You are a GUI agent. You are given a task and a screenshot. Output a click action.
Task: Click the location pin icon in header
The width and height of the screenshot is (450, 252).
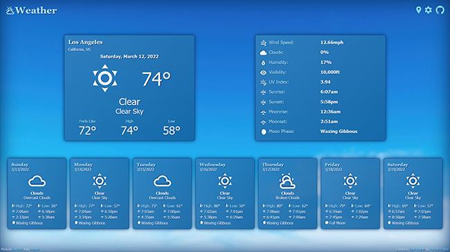click(418, 10)
